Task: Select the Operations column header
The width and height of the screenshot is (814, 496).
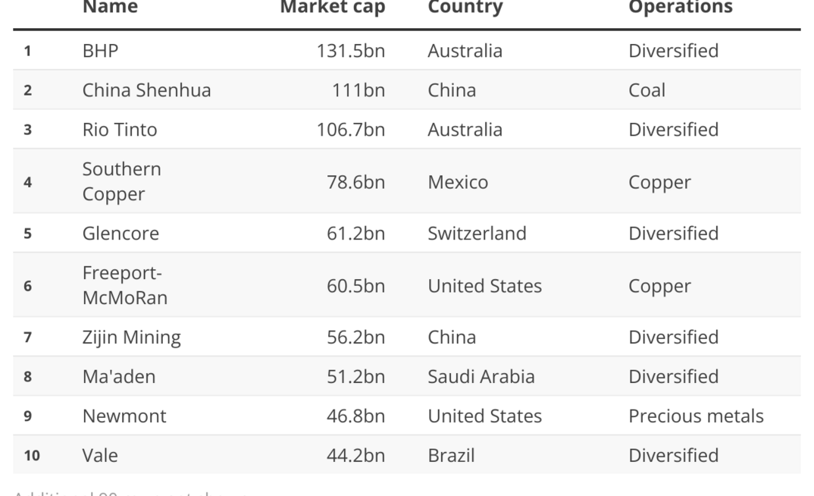Action: click(x=680, y=8)
